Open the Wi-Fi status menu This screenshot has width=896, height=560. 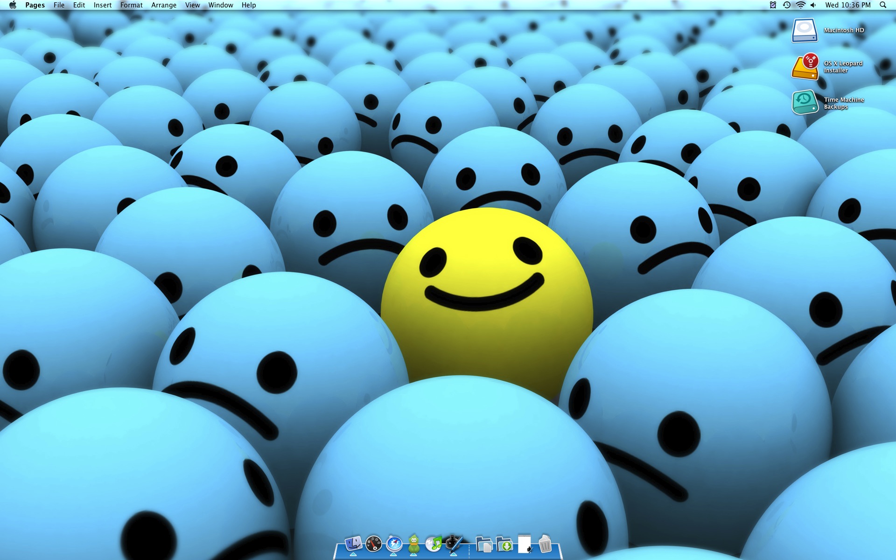coord(801,5)
